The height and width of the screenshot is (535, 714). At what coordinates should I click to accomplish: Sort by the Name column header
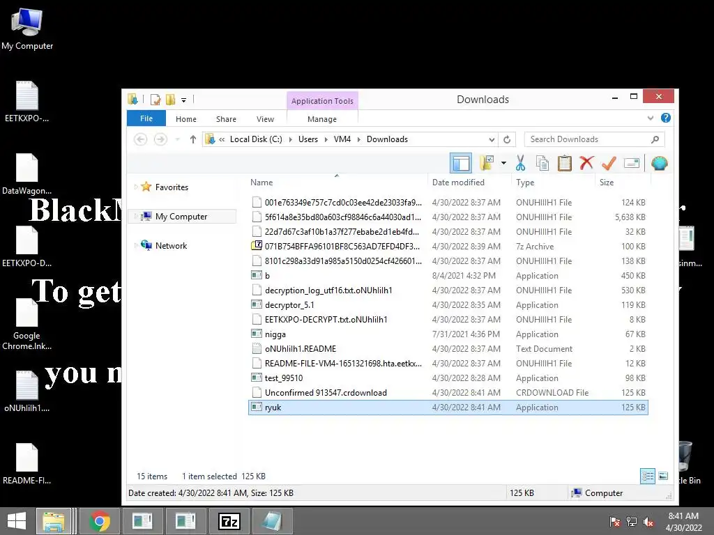click(x=261, y=183)
